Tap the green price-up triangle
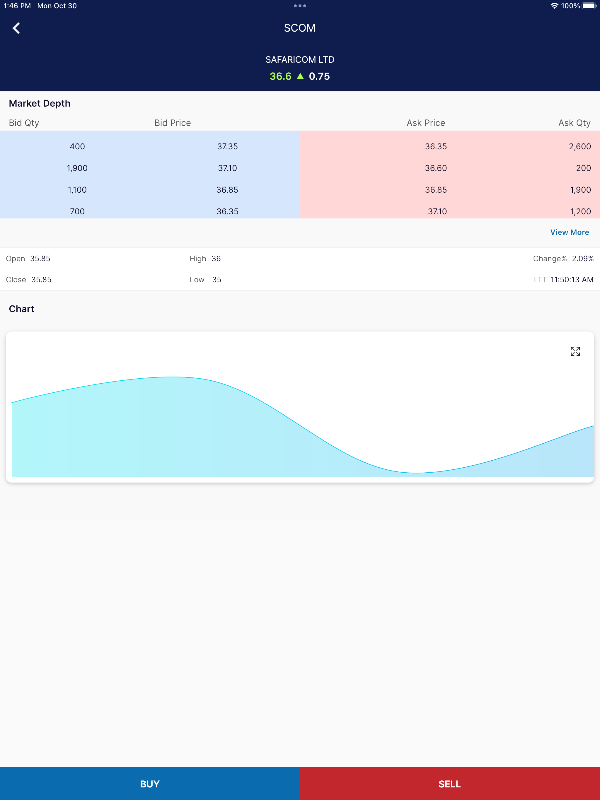Viewport: 600px width, 800px height. coord(300,76)
